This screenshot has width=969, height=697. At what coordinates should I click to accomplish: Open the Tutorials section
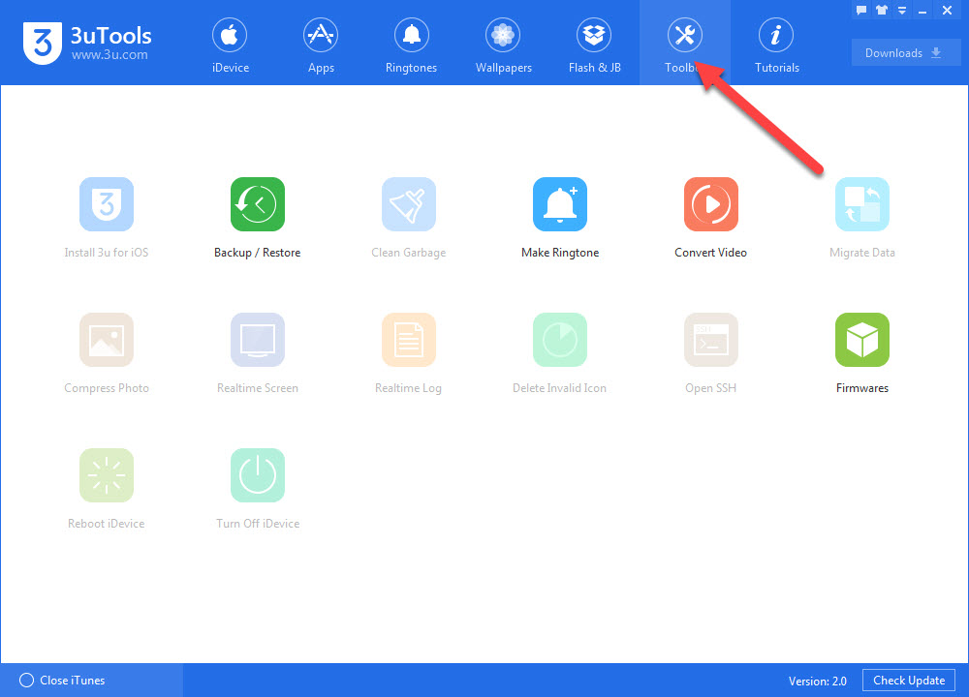(x=776, y=45)
